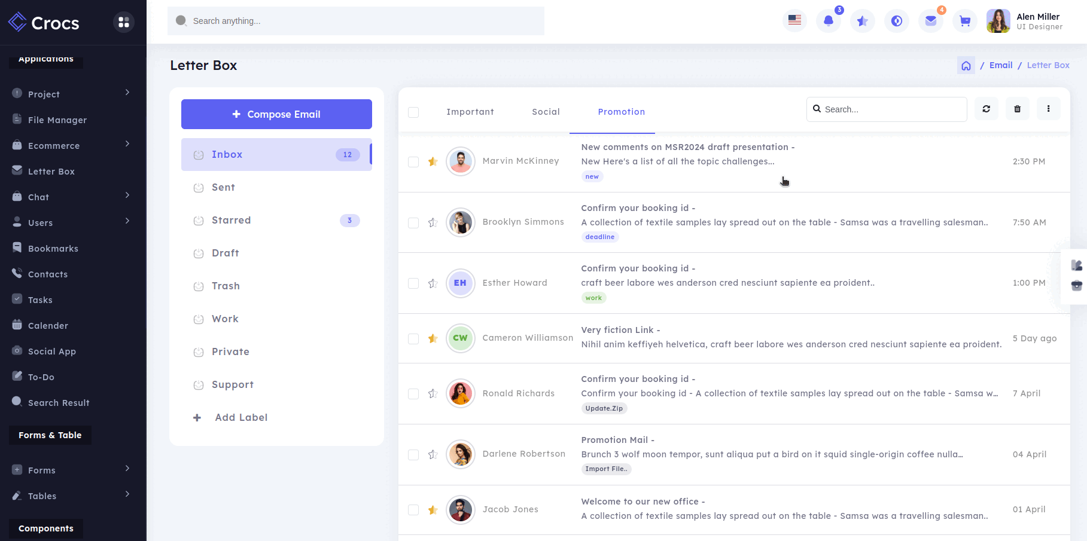Open the messages envelope icon in header
The height and width of the screenshot is (541, 1087).
click(930, 21)
